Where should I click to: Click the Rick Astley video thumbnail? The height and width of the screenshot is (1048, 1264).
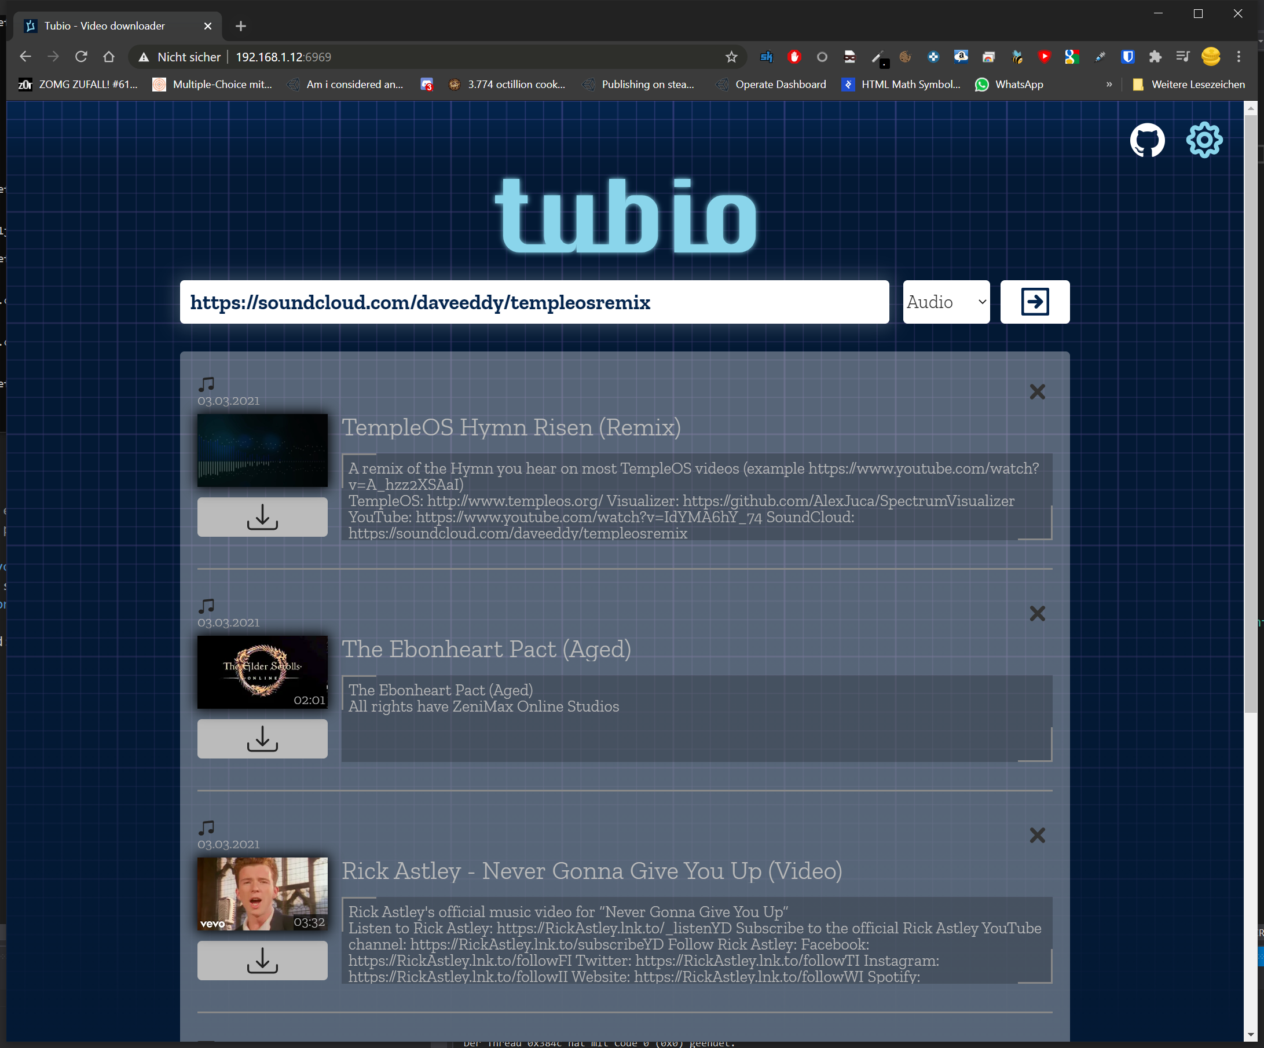pyautogui.click(x=262, y=893)
